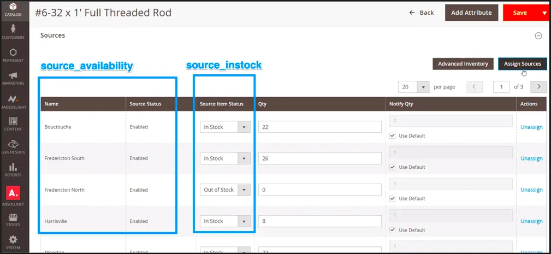The width and height of the screenshot is (551, 254).
Task: Click the Name column header
Action: click(84, 104)
